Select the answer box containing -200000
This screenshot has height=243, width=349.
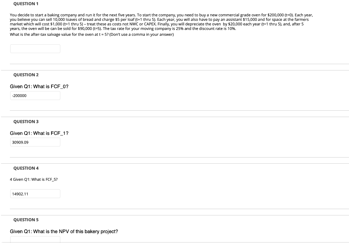(x=35, y=95)
